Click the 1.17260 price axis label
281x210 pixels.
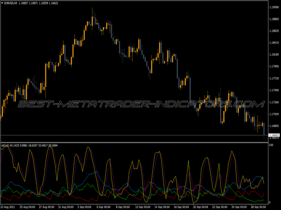point(274,102)
